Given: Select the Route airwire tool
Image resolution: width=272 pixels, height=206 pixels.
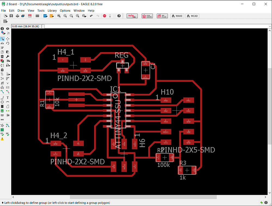Looking at the screenshot, I should pyautogui.click(x=2, y=91).
